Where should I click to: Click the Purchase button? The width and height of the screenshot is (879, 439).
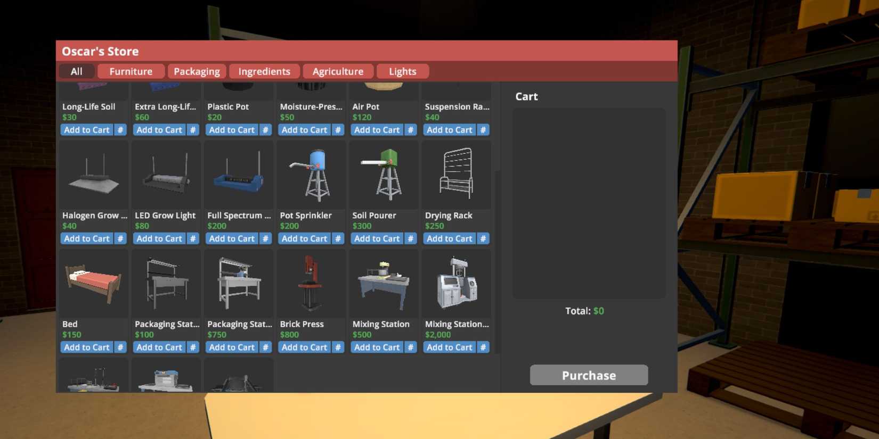589,375
